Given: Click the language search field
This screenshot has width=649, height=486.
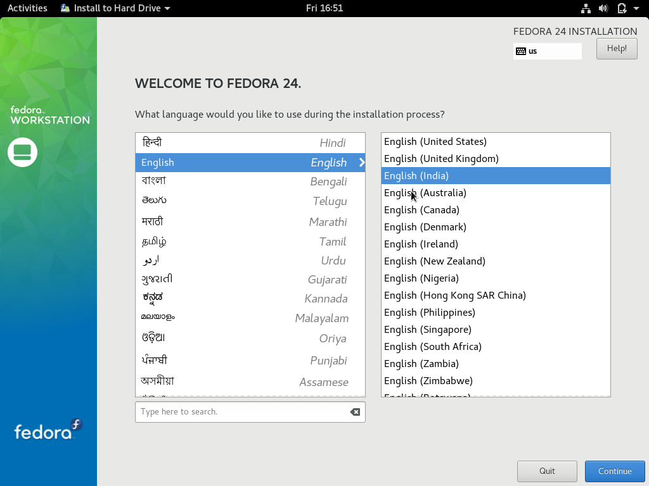Looking at the screenshot, I should [x=250, y=412].
